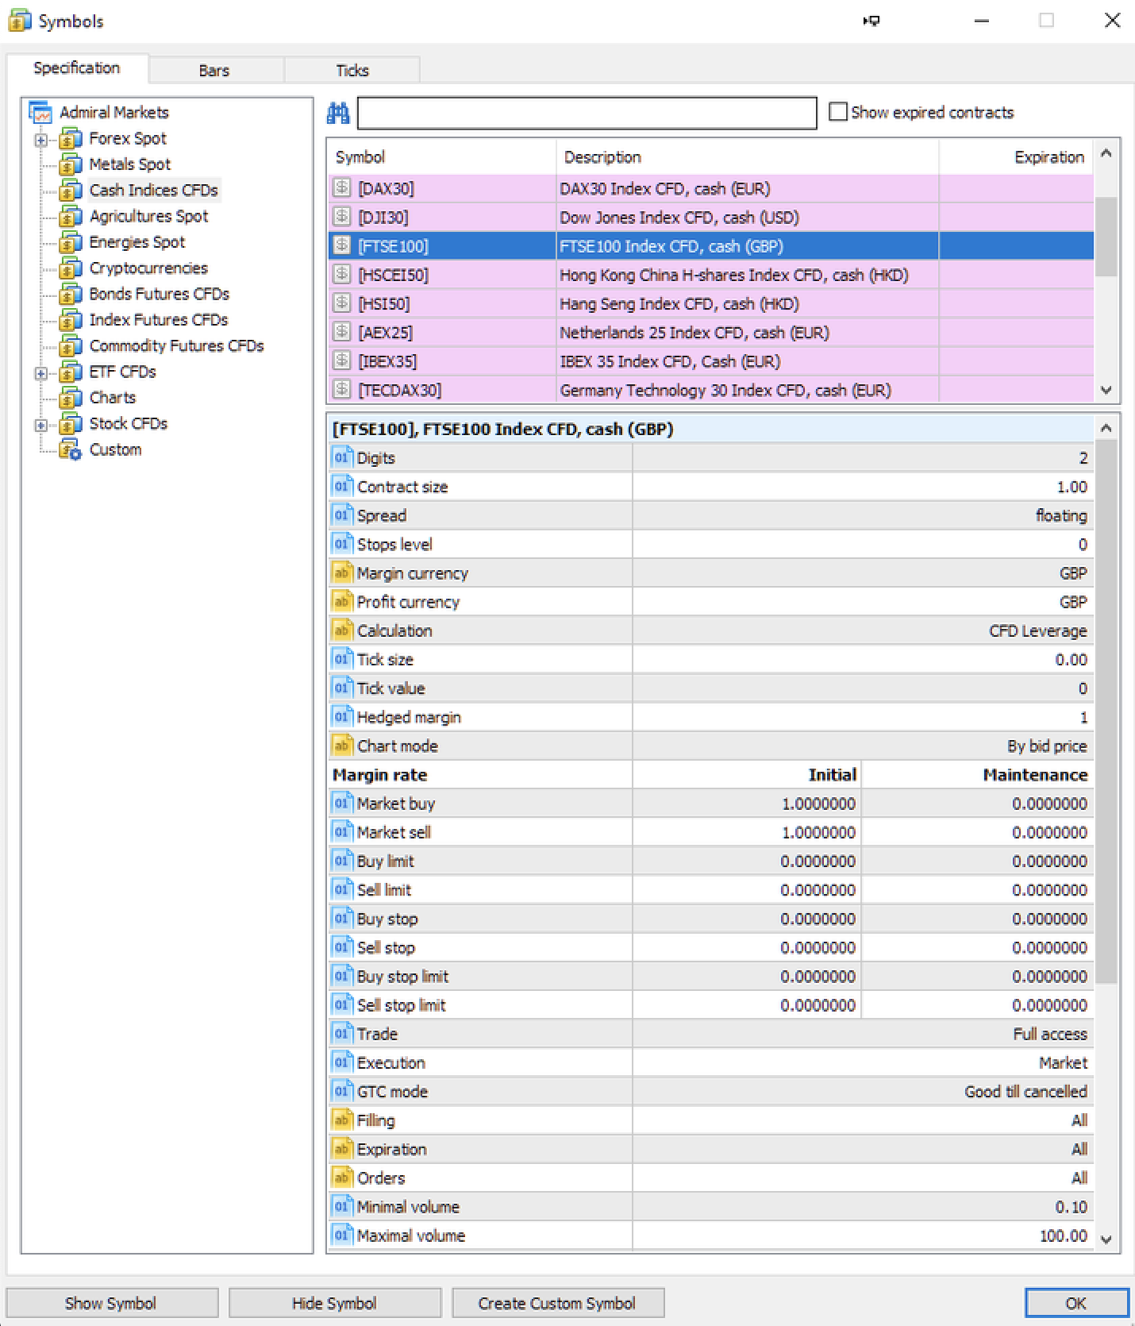
Task: Click the Bonds Futures CFDs folder icon
Action: [x=71, y=295]
